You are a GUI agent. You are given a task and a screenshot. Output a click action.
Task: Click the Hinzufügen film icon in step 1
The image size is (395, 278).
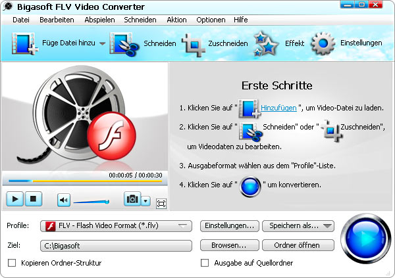(249, 108)
